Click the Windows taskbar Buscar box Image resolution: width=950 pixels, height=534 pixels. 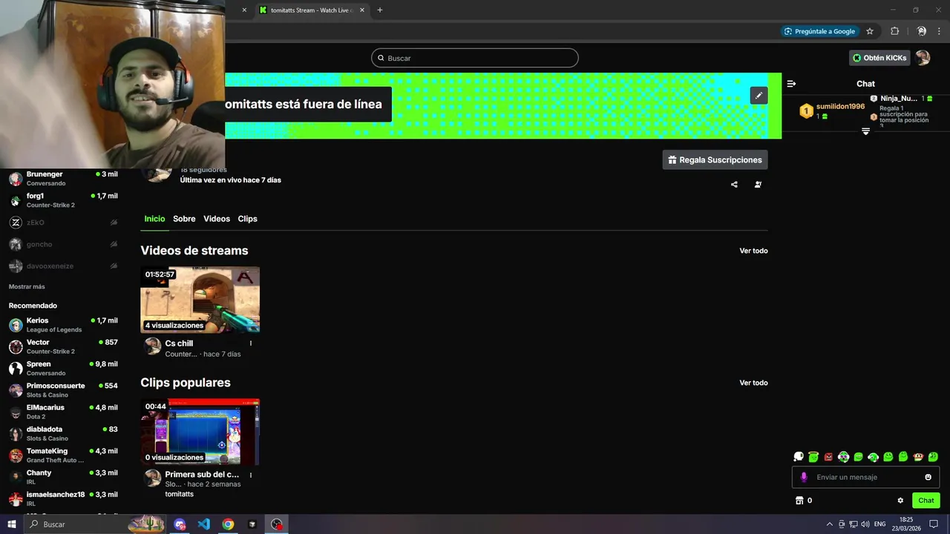coord(95,524)
